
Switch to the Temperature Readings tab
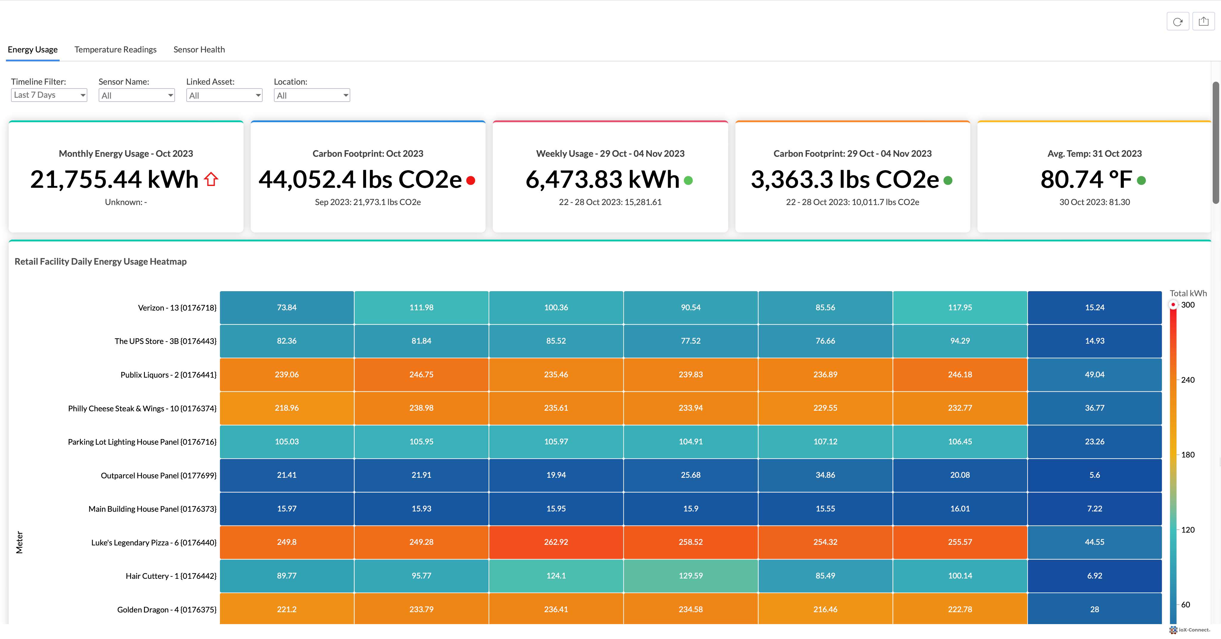(x=115, y=49)
